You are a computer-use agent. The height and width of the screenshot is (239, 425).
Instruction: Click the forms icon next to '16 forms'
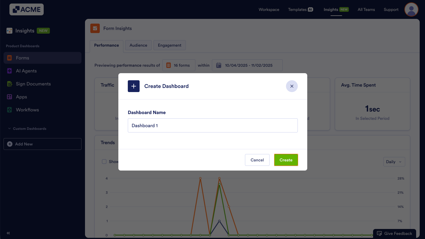tap(168, 65)
